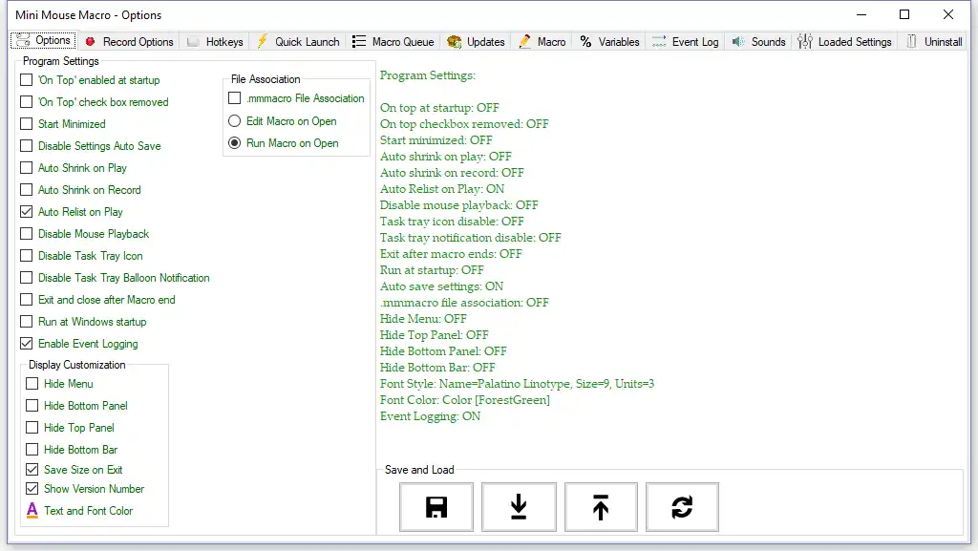Check Run at Windows startup
The width and height of the screenshot is (978, 551).
tap(26, 322)
